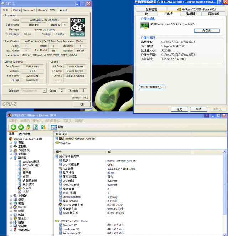This screenshot has width=228, height=236.
Task: Switch to the 監視器 monitor tab
Action: 191,14
